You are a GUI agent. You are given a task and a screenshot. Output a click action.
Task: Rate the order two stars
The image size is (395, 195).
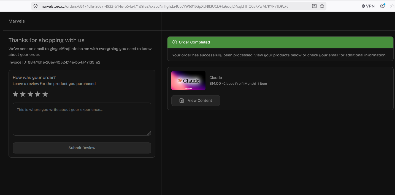[23, 94]
